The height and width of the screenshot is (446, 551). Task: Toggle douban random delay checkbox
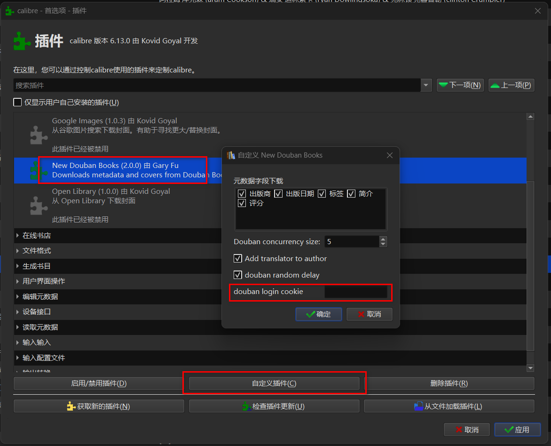(238, 275)
